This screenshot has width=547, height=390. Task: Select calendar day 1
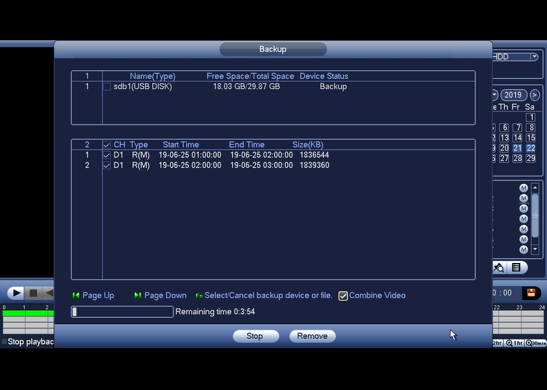530,117
